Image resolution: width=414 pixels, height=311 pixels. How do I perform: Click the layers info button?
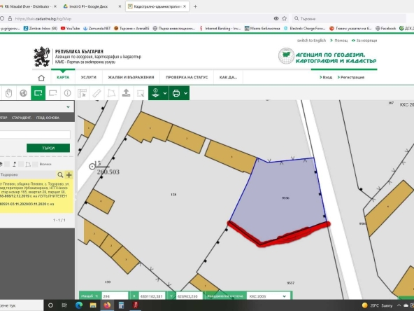point(155,93)
